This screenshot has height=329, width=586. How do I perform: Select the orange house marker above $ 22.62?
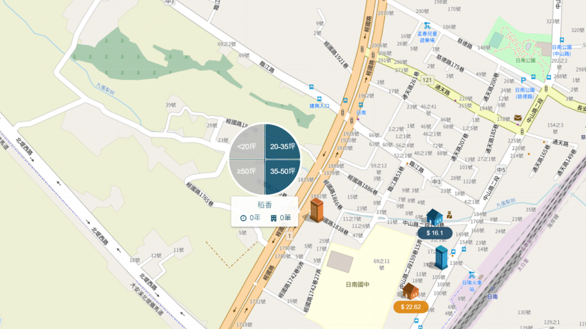(410, 291)
